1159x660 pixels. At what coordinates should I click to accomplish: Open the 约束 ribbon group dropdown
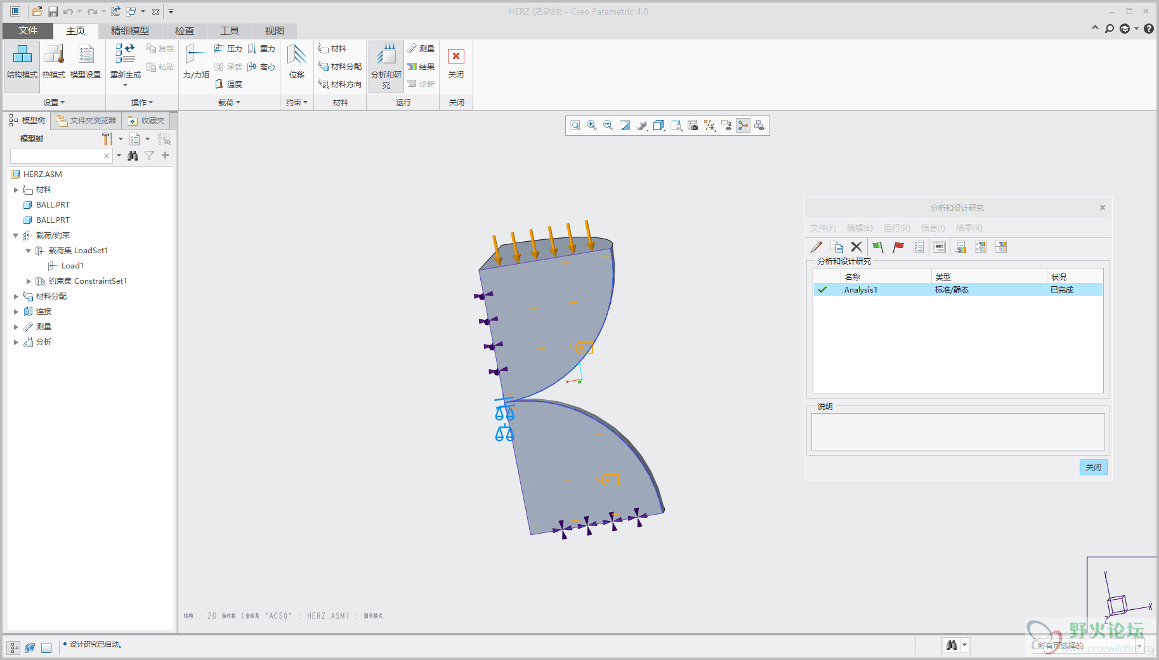tap(296, 102)
